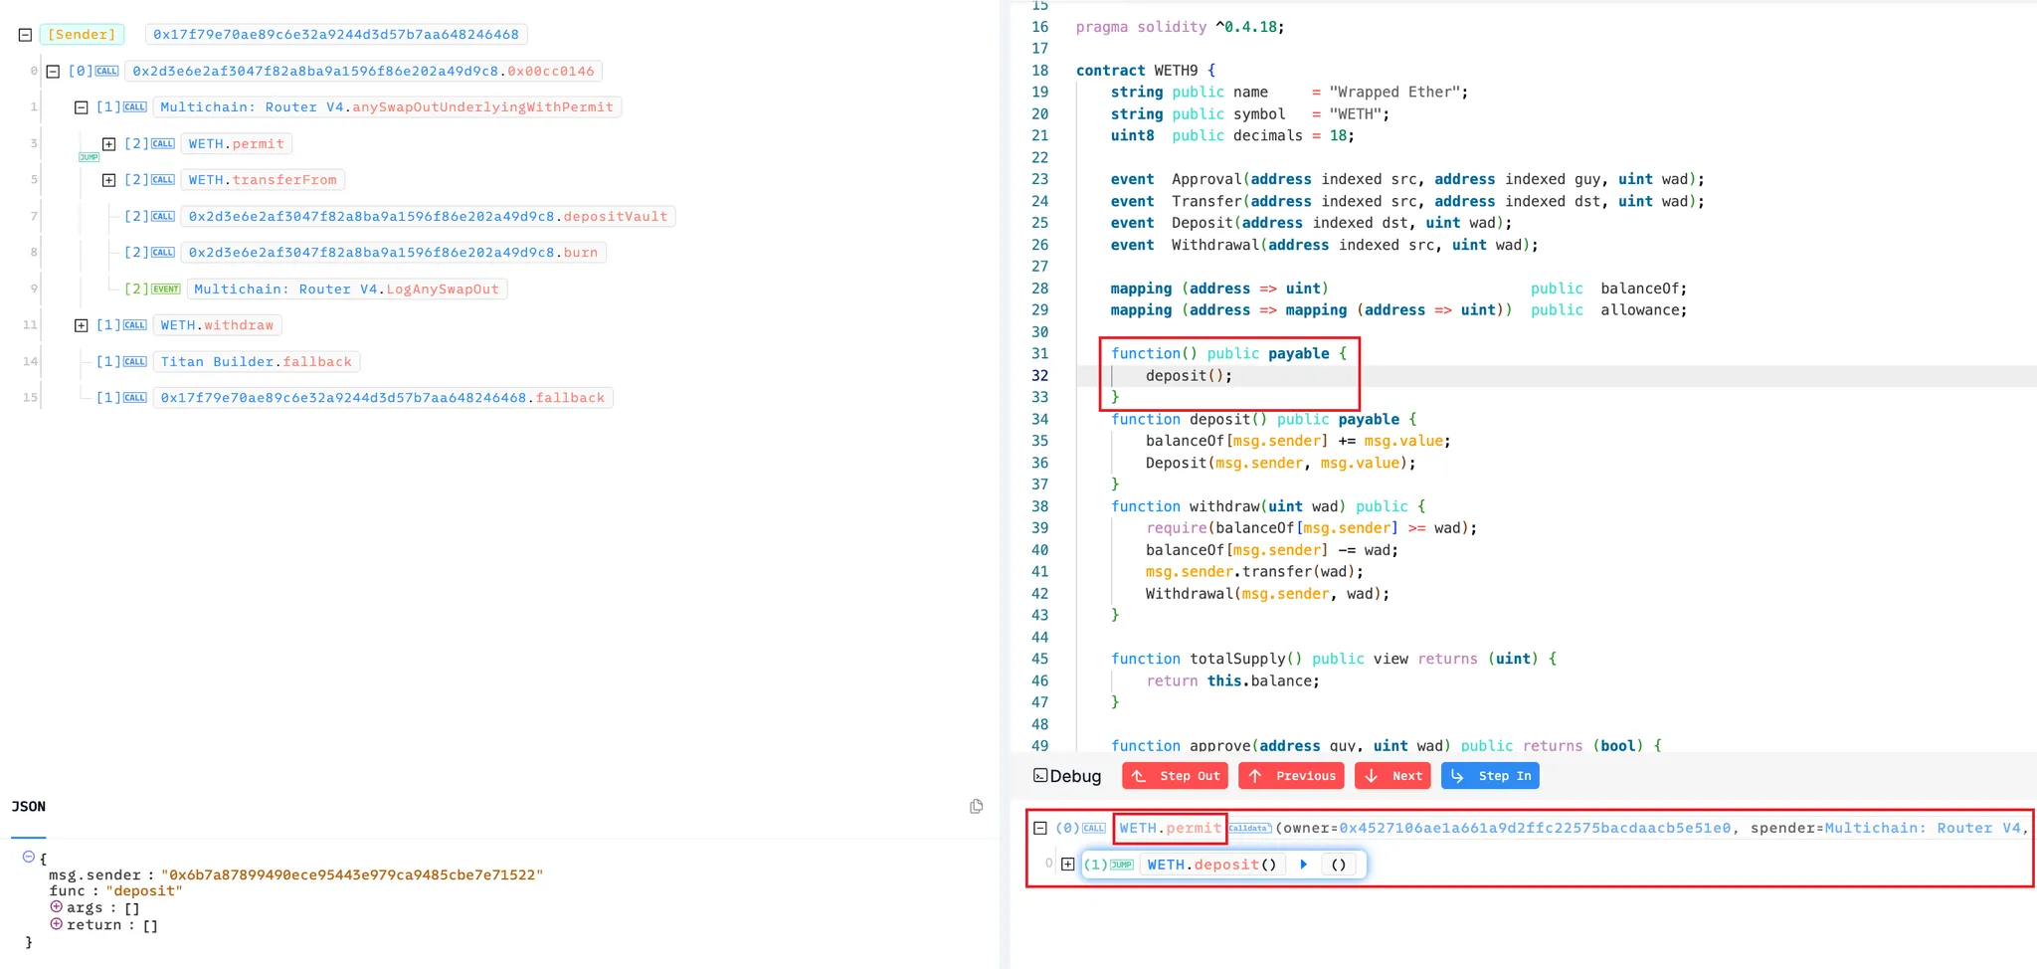Image resolution: width=2037 pixels, height=969 pixels.
Task: Expand the return field in JSON
Action: click(x=57, y=924)
